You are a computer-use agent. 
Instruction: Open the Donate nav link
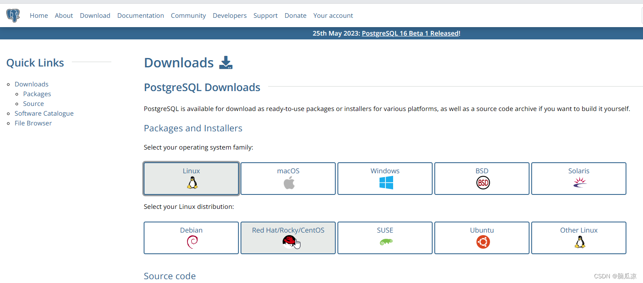tap(295, 16)
